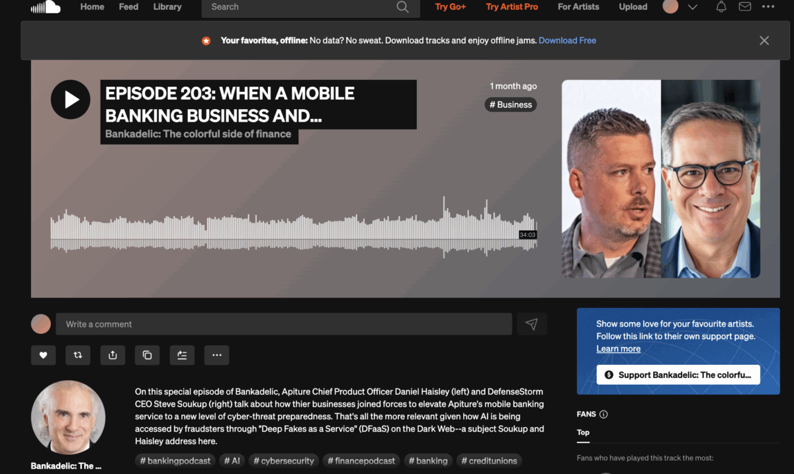Image resolution: width=794 pixels, height=474 pixels.
Task: Send the comment with paper plane icon
Action: (x=531, y=324)
